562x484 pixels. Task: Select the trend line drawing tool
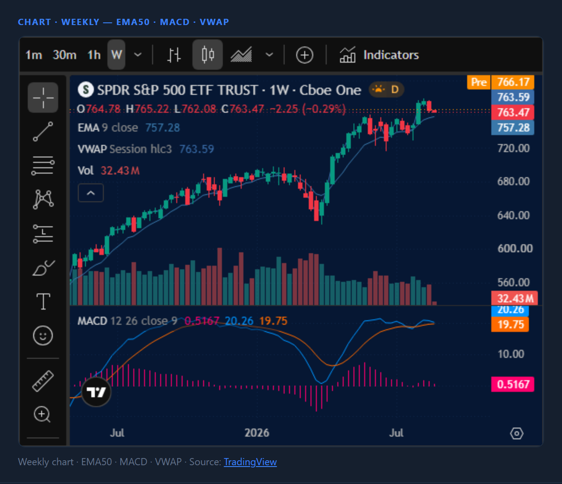pyautogui.click(x=43, y=132)
